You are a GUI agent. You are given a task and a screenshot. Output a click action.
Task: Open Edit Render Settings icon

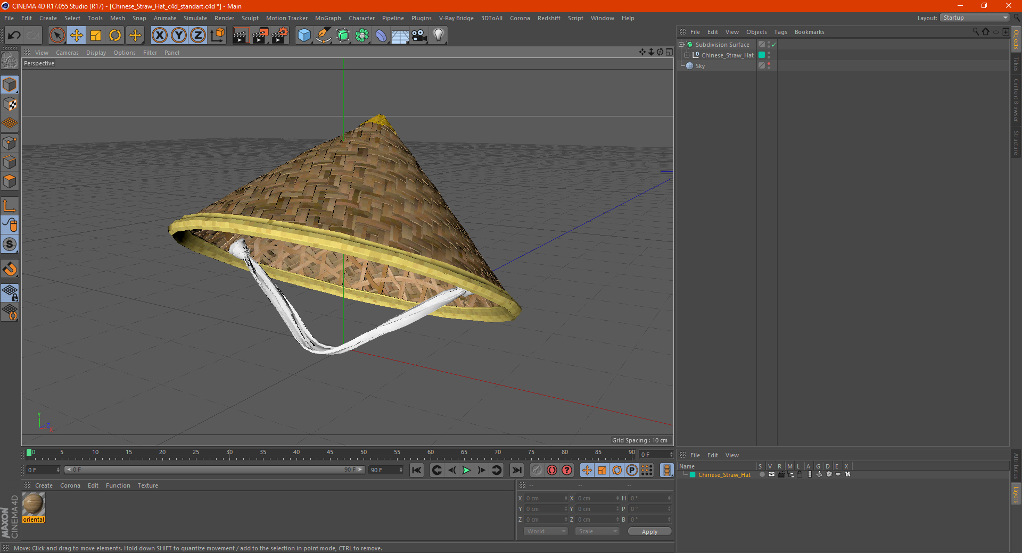(280, 36)
